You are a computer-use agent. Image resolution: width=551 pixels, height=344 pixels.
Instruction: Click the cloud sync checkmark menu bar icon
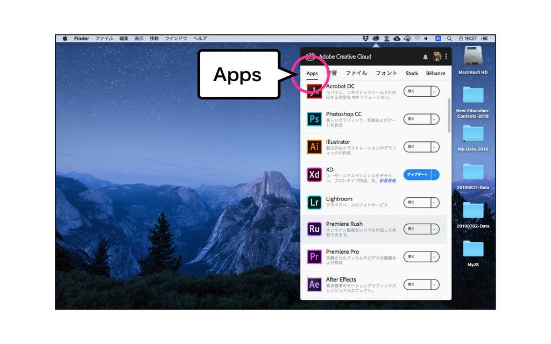point(407,39)
